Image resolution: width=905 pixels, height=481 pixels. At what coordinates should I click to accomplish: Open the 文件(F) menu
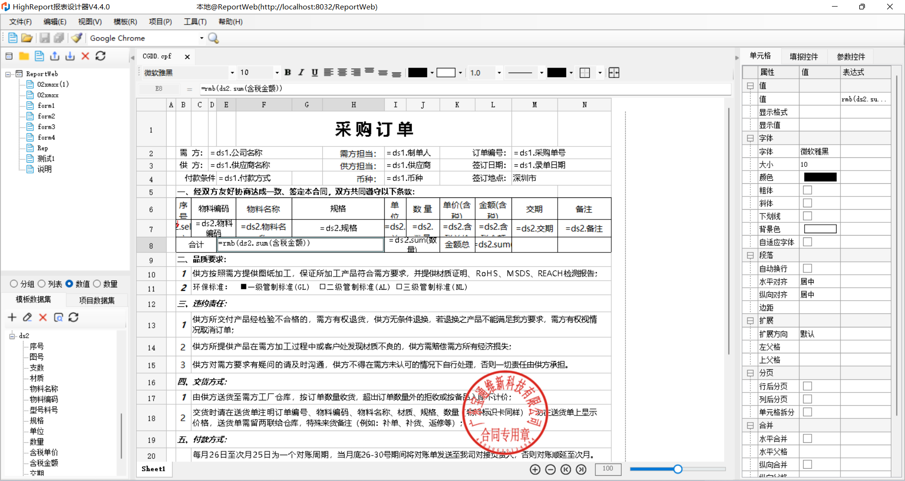(20, 22)
